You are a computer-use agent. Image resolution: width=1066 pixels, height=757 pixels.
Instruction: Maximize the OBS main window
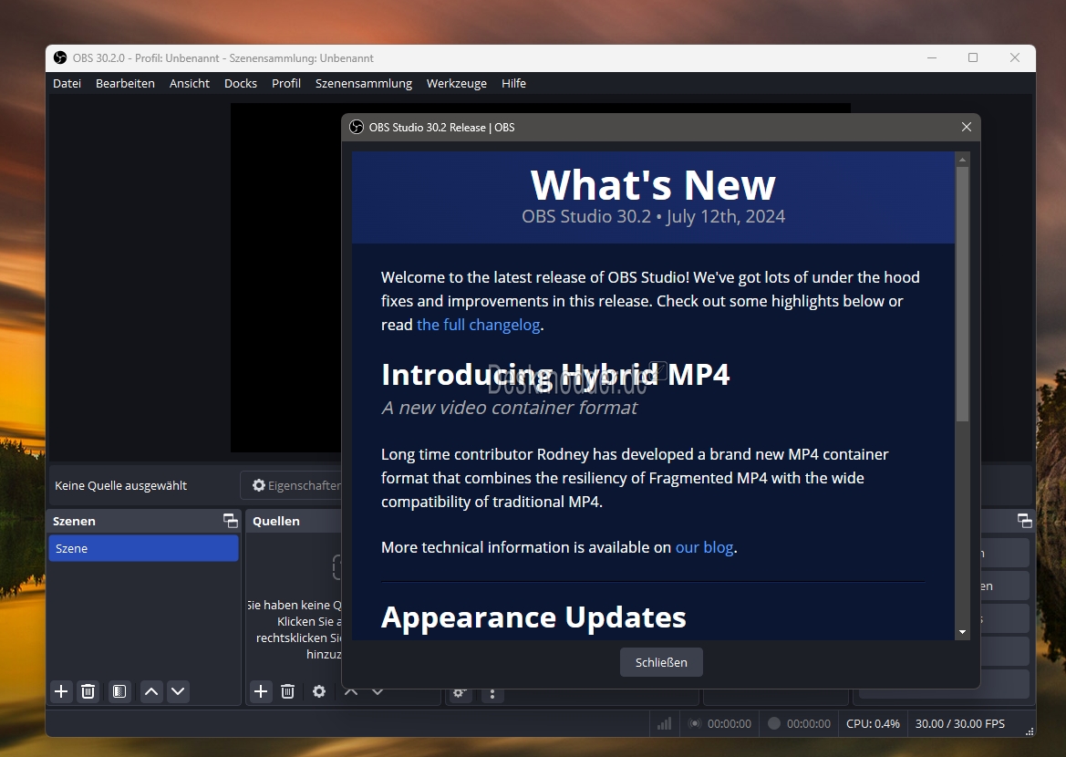click(973, 57)
